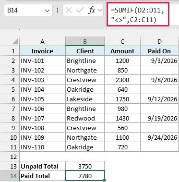Click the formula bar options three-dot handle
Viewport: 179px width, 182px height.
click(x=58, y=11)
